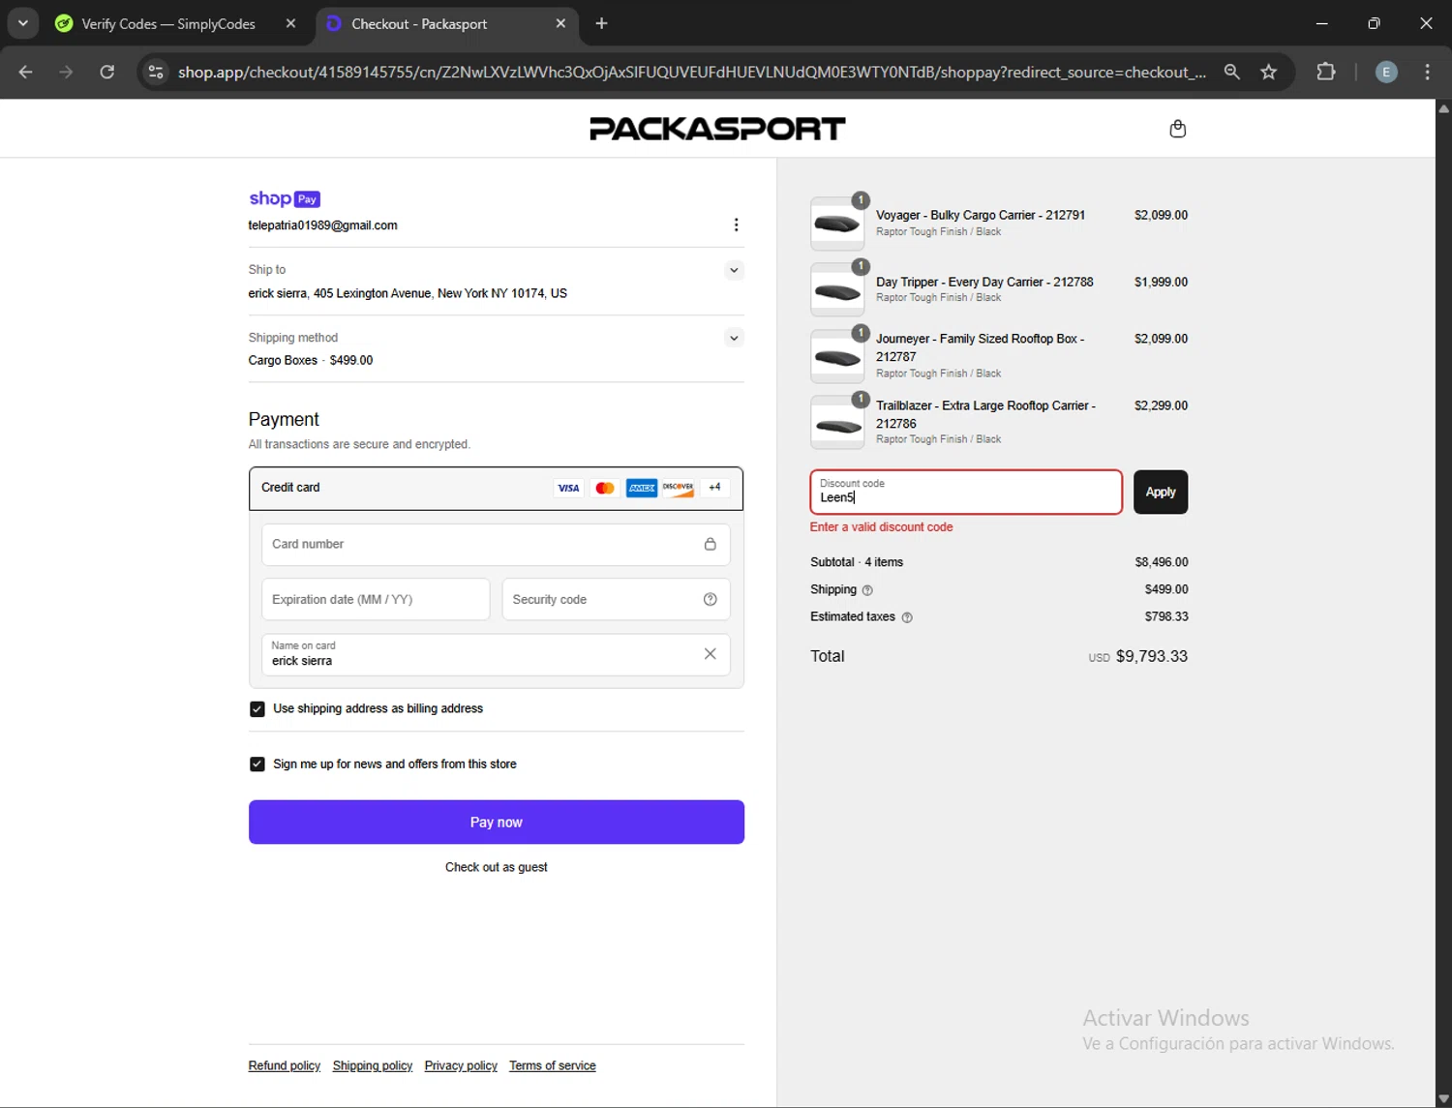
Task: Reload the checkout page
Action: pyautogui.click(x=107, y=72)
